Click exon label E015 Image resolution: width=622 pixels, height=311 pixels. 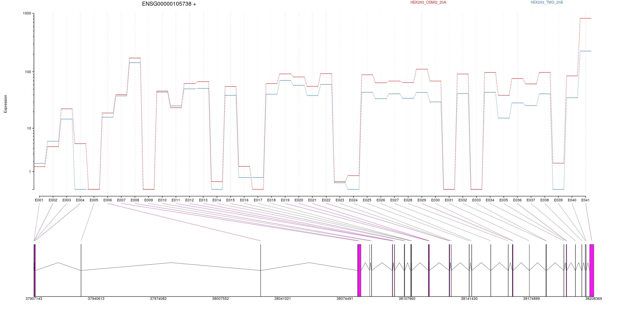[230, 200]
